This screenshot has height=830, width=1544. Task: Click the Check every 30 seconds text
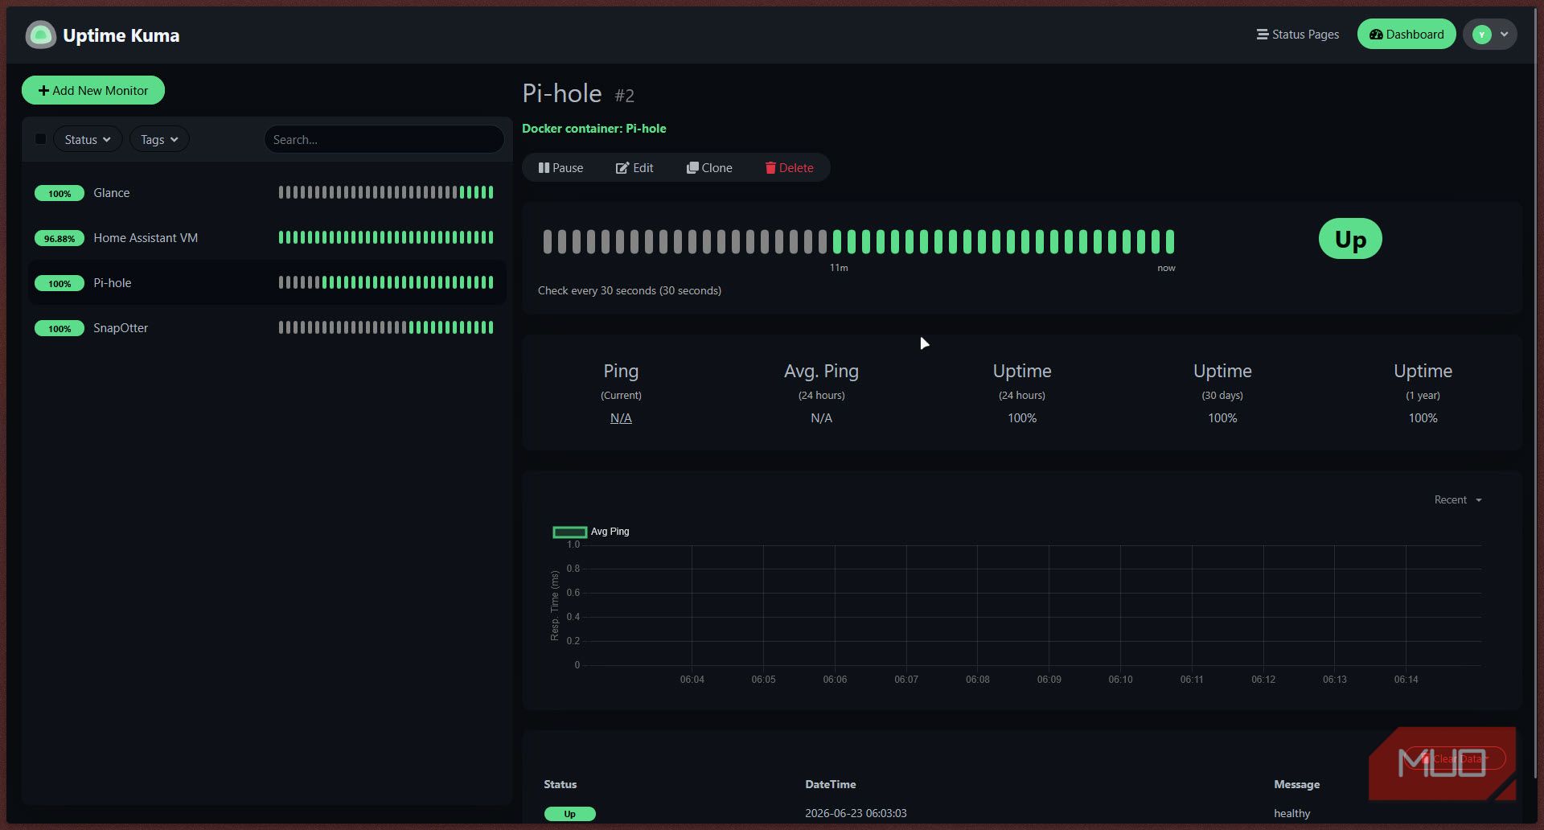tap(630, 290)
